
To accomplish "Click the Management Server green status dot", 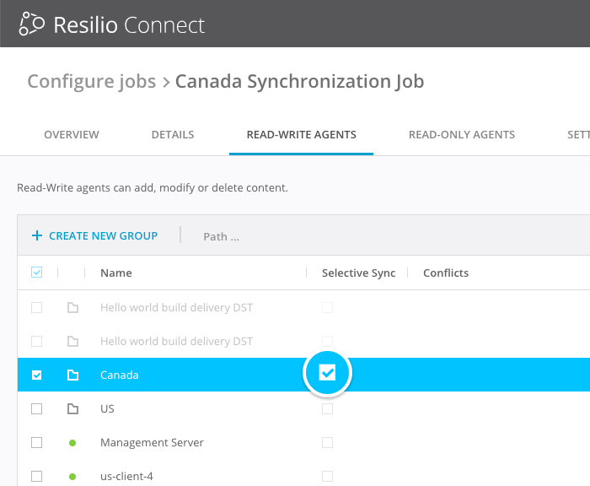I will coord(72,443).
